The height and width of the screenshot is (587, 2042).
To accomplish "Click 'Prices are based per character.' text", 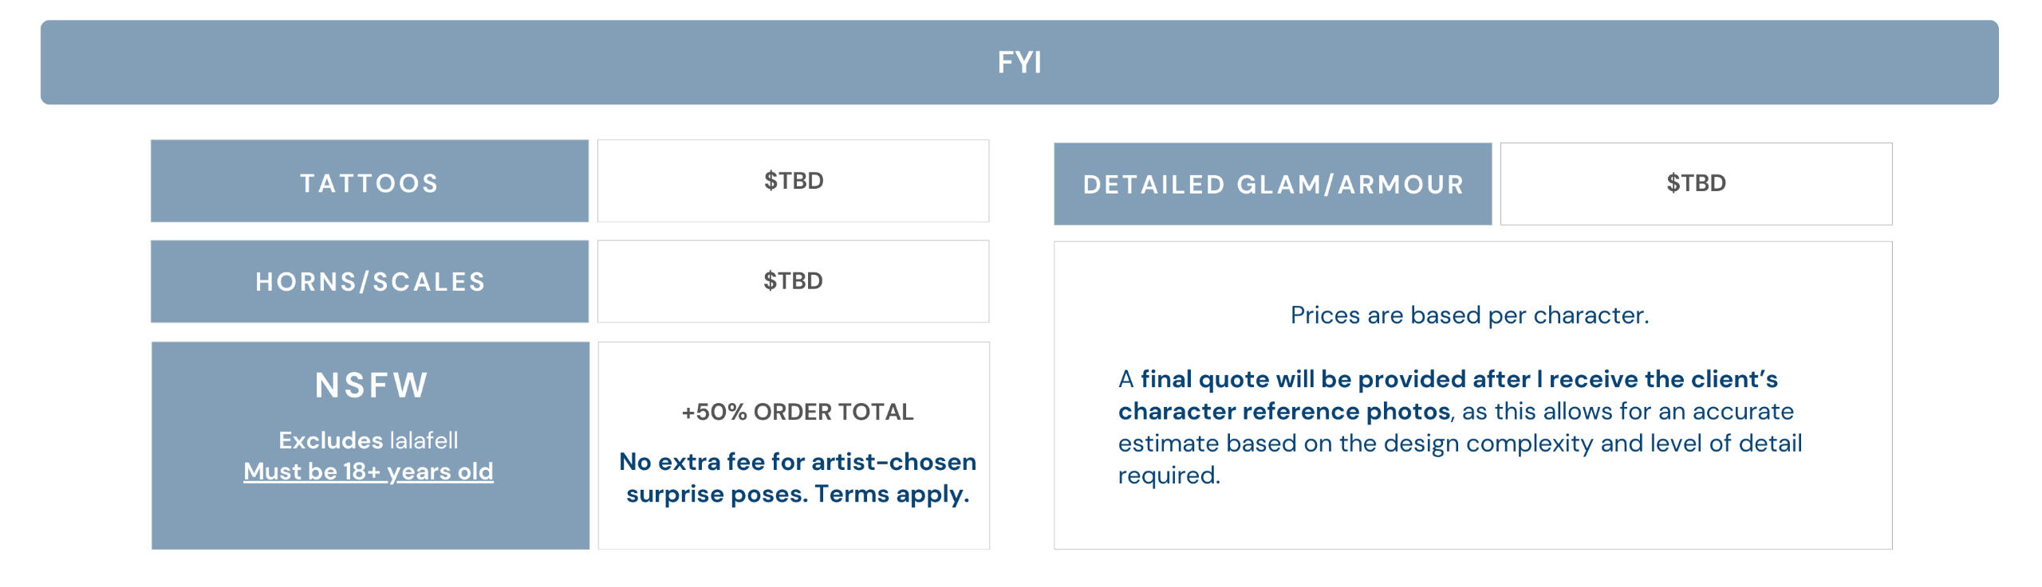I will pyautogui.click(x=1469, y=315).
